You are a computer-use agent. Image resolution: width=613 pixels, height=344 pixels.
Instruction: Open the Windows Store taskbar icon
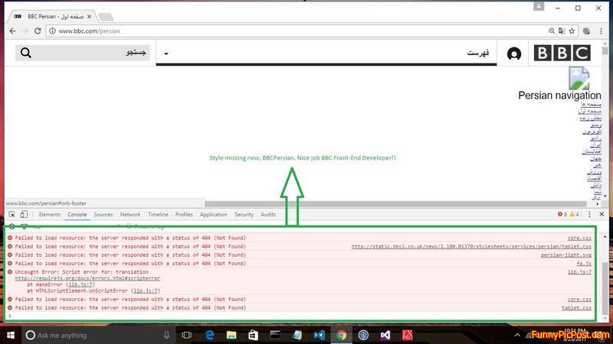[x=254, y=335]
